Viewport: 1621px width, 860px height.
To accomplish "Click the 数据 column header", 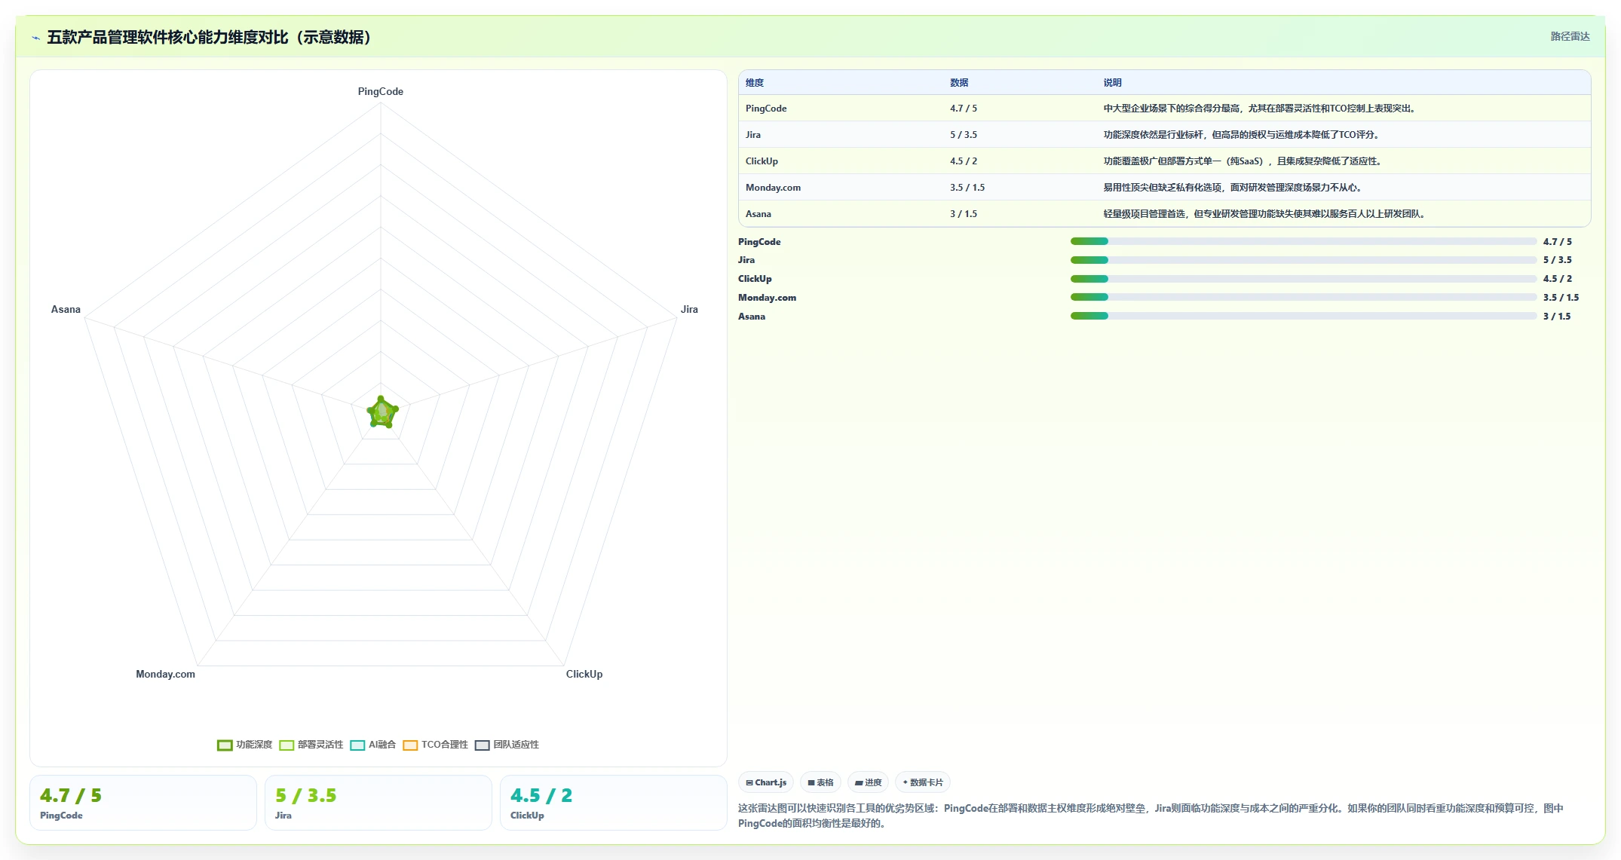I will (x=959, y=83).
